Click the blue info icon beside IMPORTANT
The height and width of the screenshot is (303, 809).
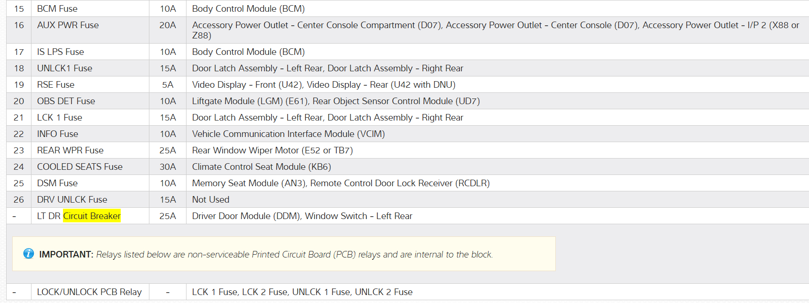tap(29, 254)
